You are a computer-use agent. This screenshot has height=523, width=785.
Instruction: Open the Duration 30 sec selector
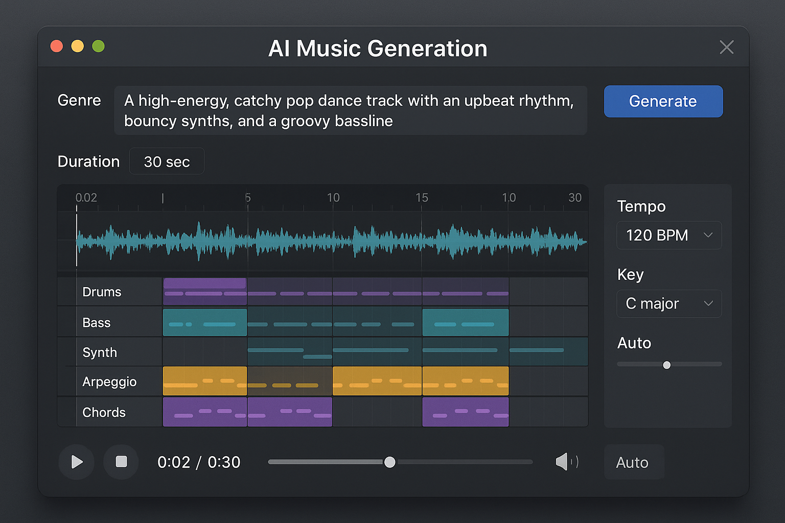coord(167,161)
